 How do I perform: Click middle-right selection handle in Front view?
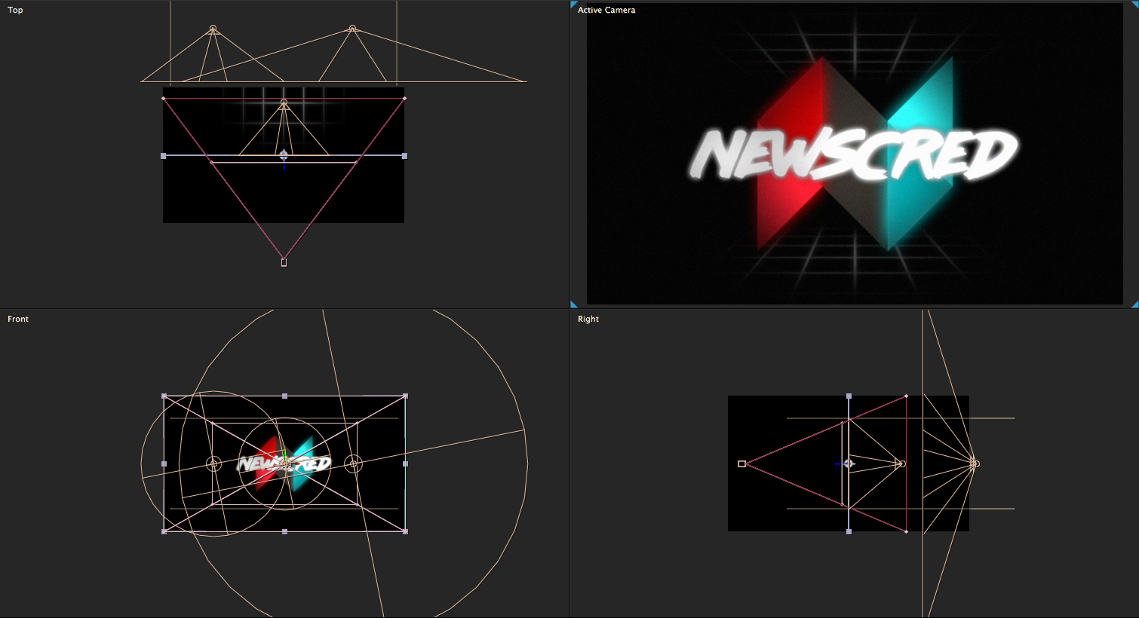tap(405, 463)
